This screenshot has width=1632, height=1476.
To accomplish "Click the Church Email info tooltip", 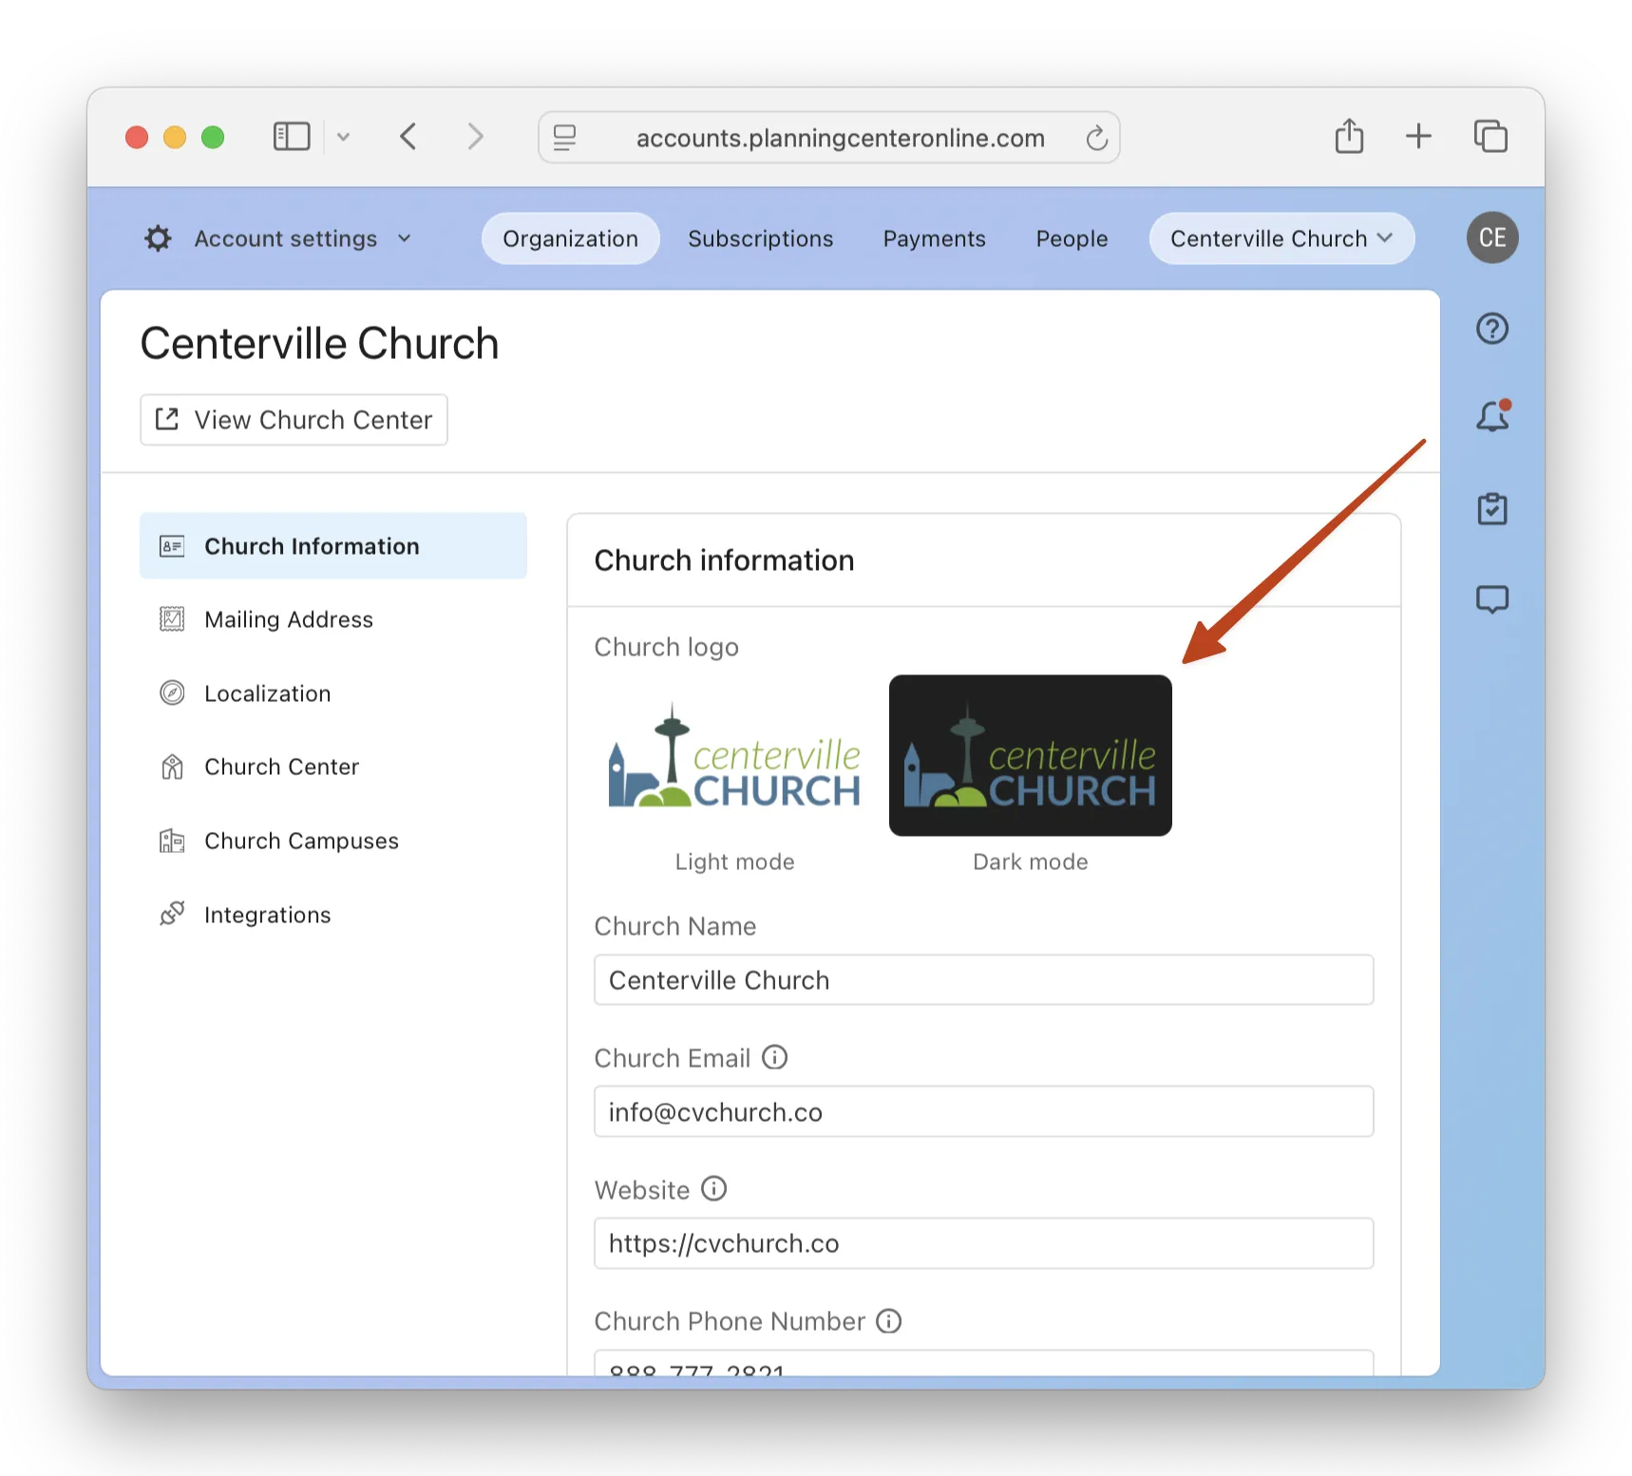I will point(775,1057).
